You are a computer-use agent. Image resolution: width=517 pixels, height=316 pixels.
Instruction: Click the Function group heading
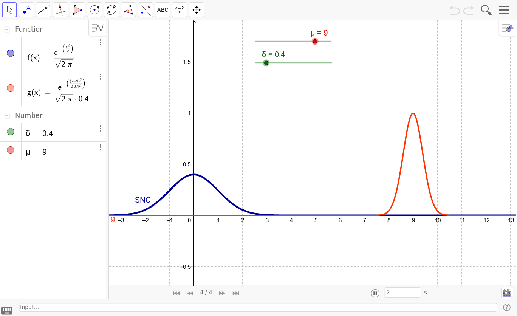pyautogui.click(x=29, y=29)
